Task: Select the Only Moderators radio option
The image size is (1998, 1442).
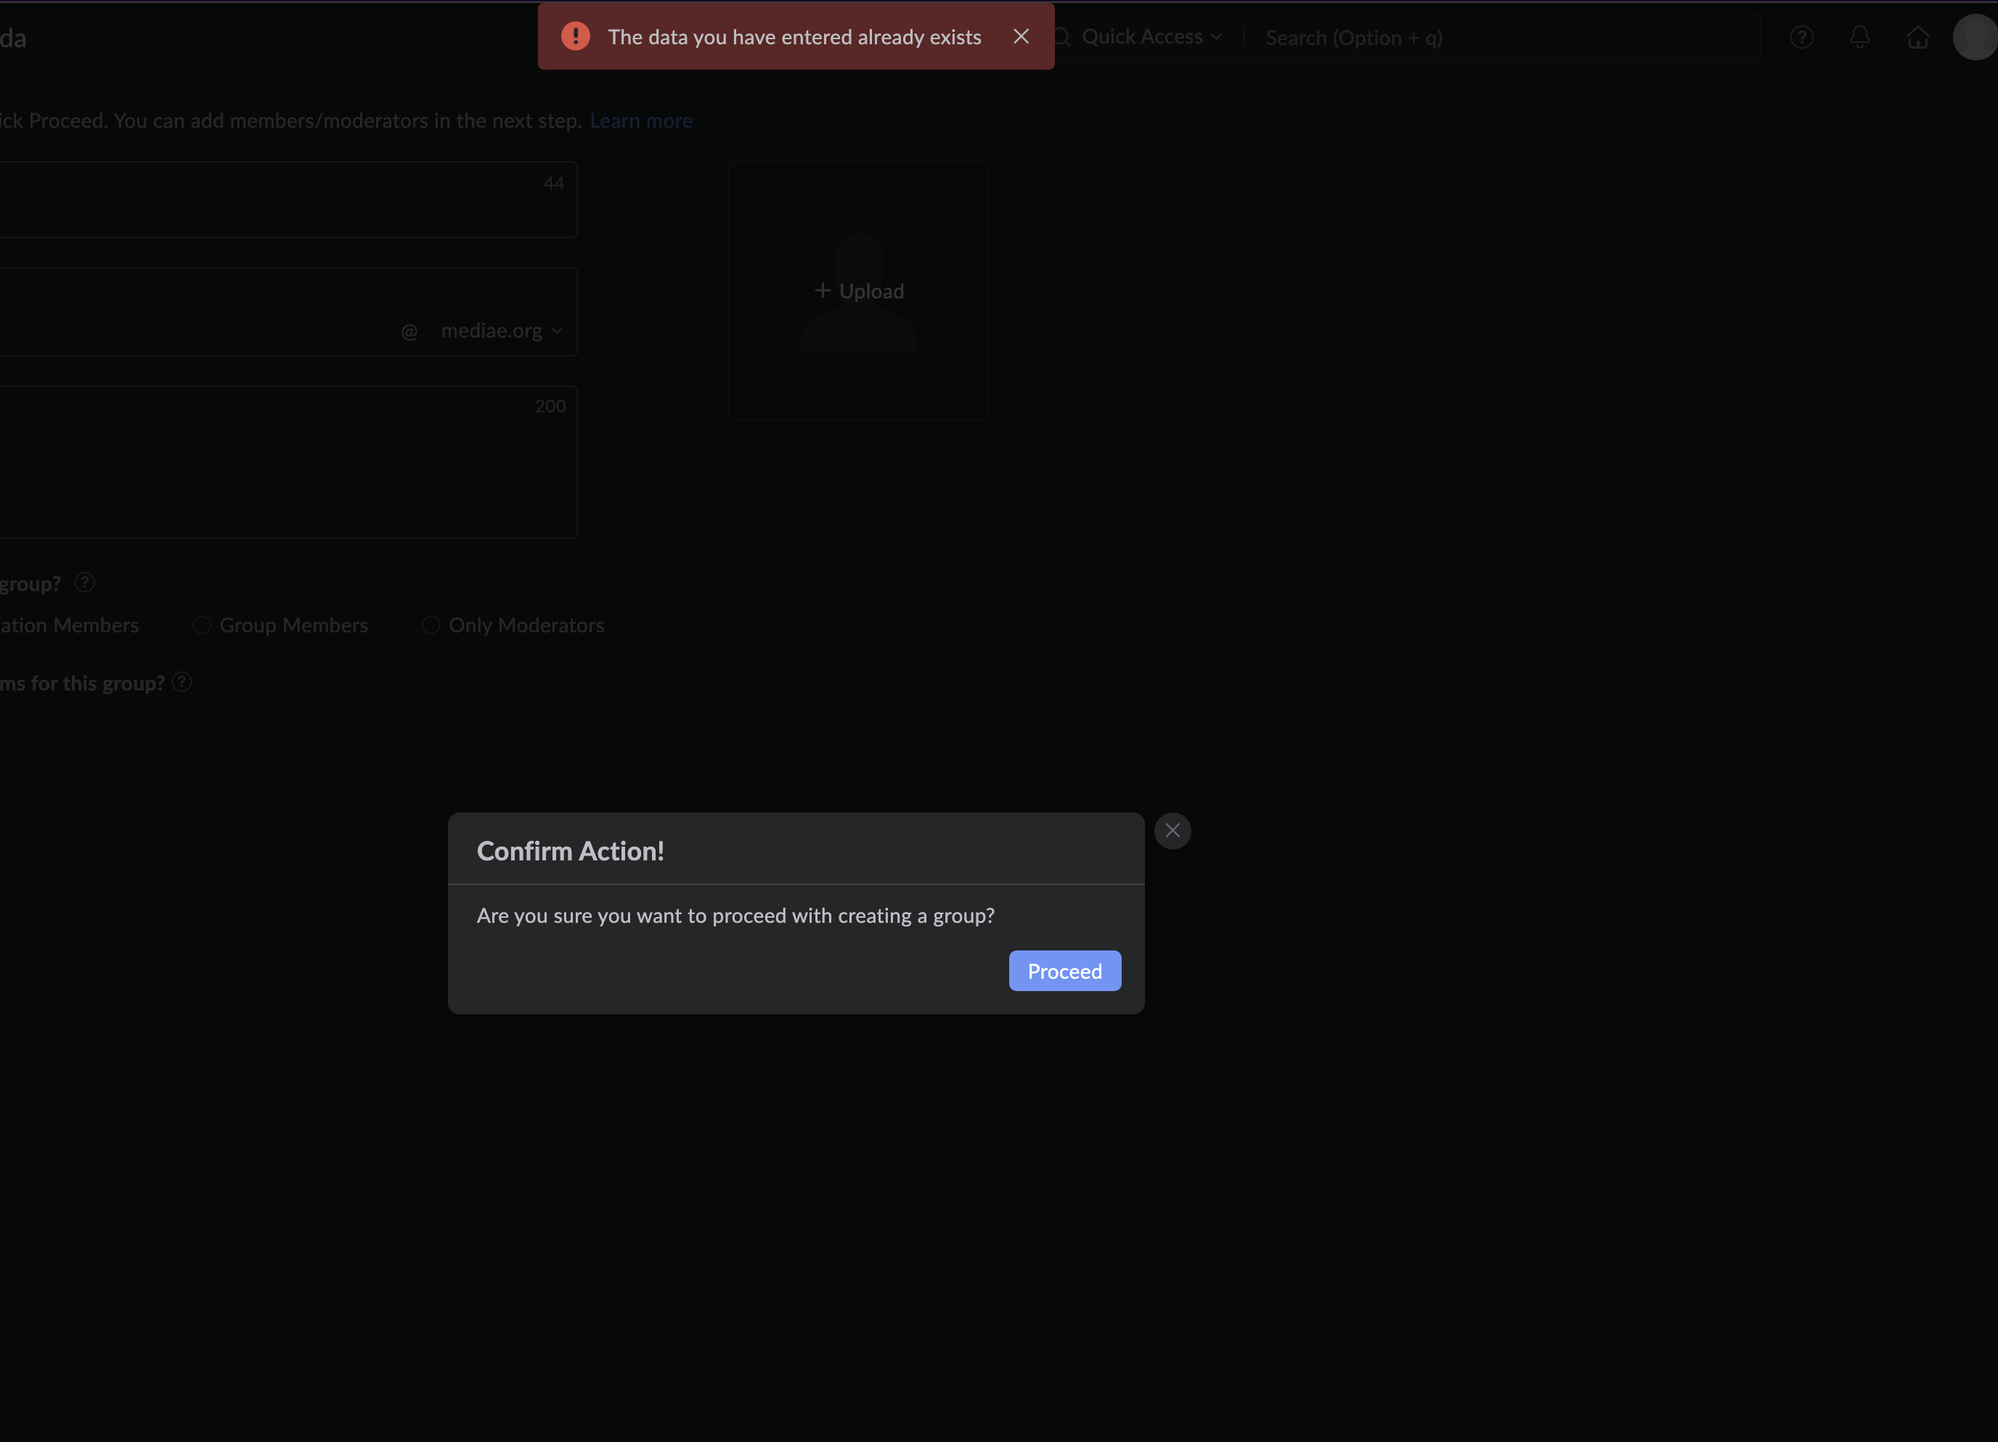Action: coord(431,625)
